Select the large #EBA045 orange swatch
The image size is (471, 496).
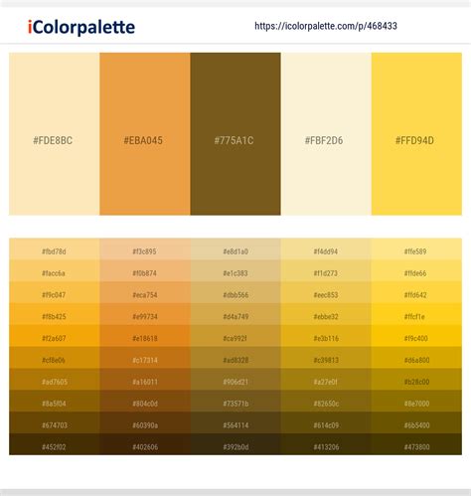pos(145,134)
